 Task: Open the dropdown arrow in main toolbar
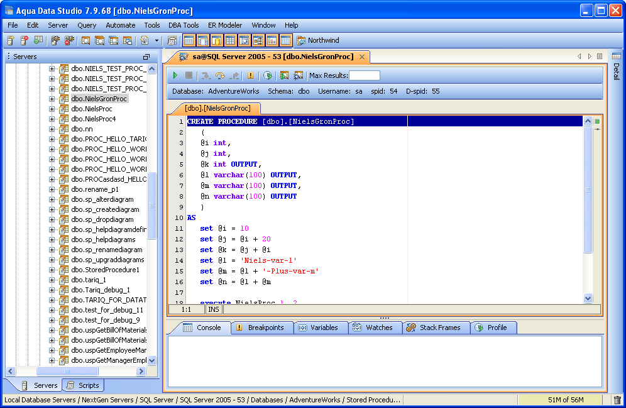tap(156, 40)
